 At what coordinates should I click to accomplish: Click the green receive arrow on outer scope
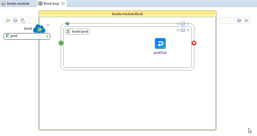(x=67, y=24)
